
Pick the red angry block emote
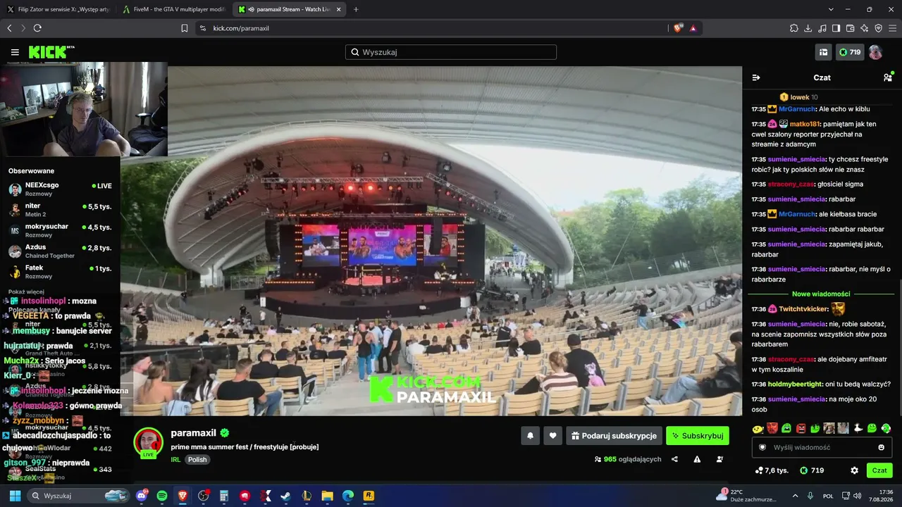801,428
